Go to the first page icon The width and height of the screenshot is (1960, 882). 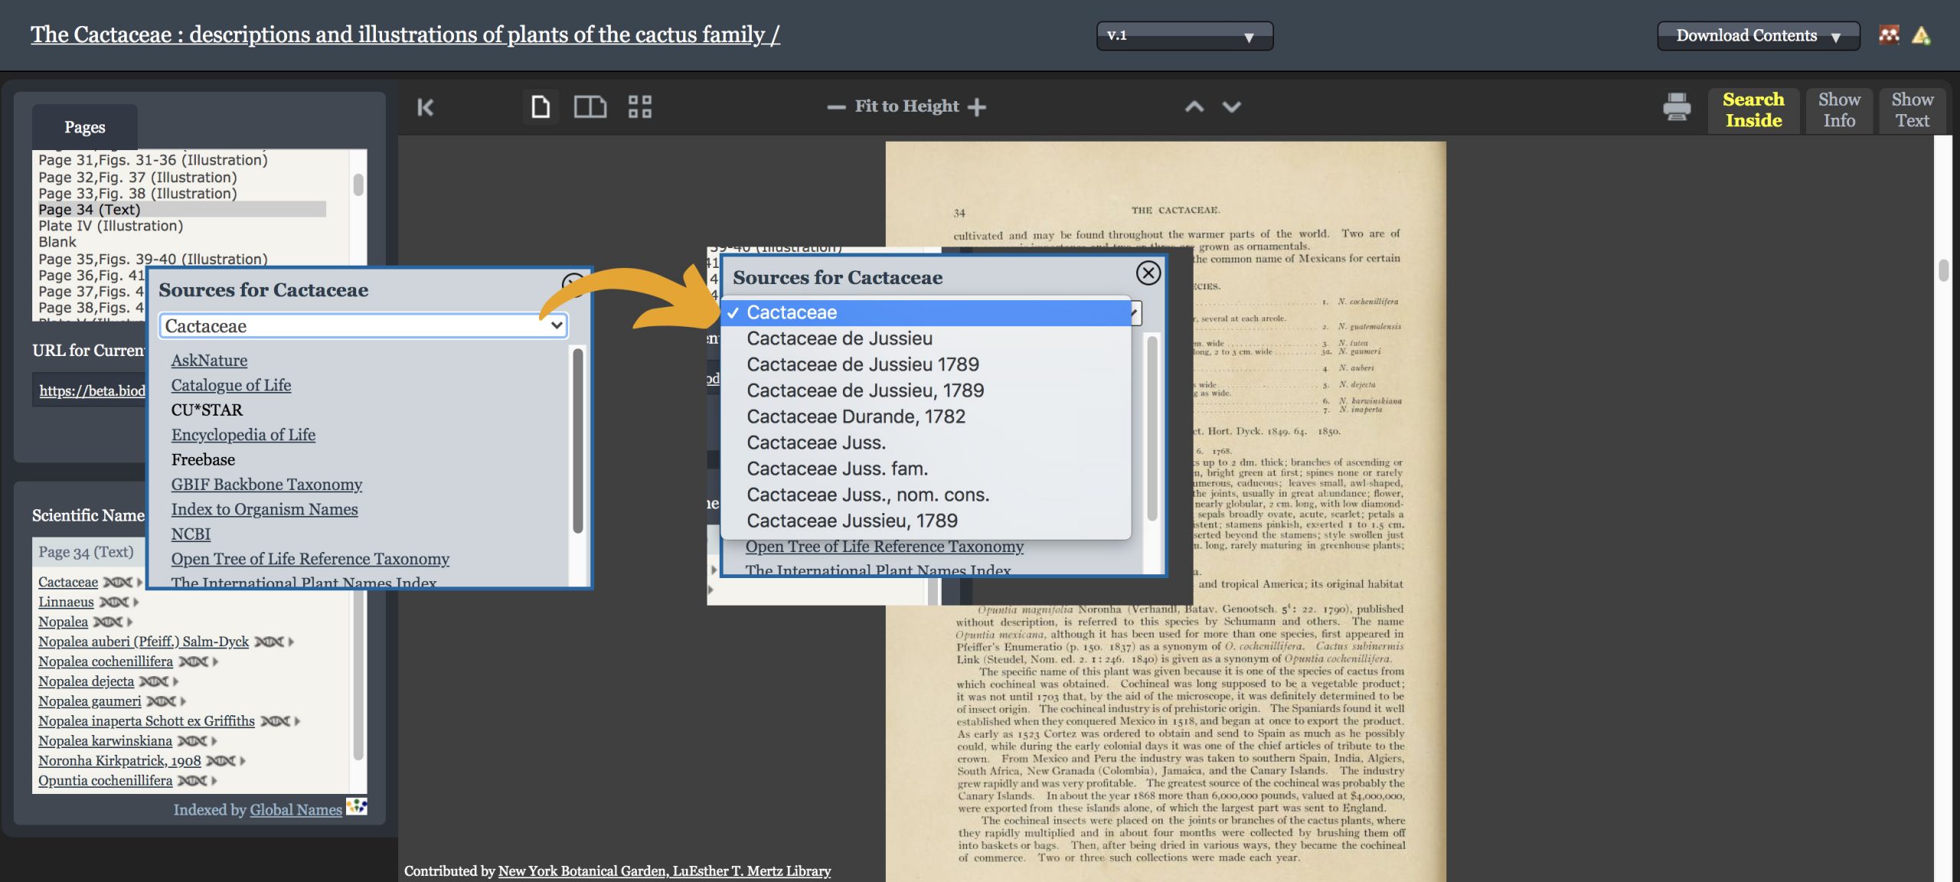(x=425, y=107)
